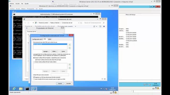170x95 pixels.
Task: Toggle the preview pane icon
Action: click(100, 26)
